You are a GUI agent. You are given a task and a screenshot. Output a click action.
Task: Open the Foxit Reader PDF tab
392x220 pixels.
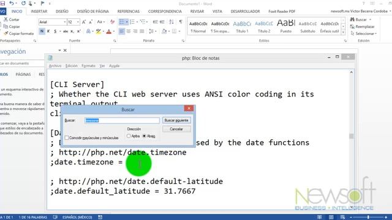click(x=282, y=12)
